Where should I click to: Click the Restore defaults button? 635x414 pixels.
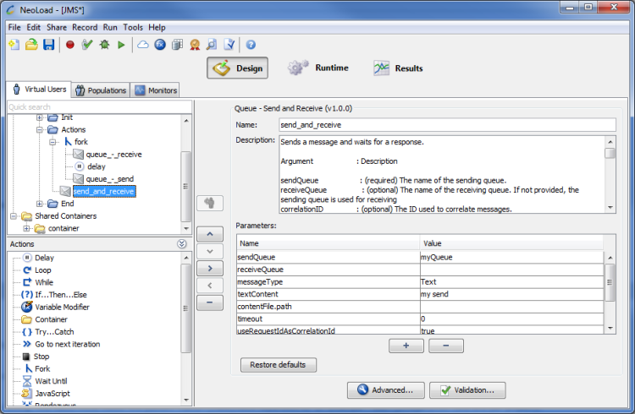pyautogui.click(x=279, y=365)
